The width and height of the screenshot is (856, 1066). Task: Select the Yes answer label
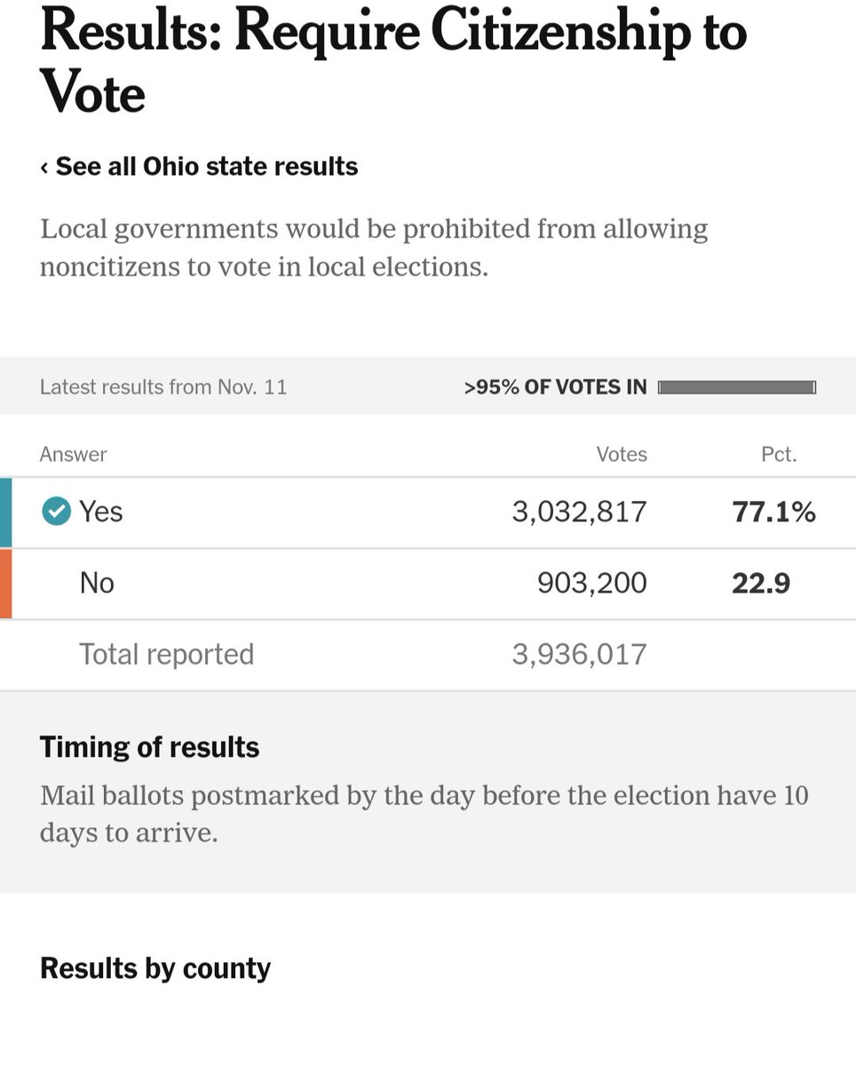(100, 512)
